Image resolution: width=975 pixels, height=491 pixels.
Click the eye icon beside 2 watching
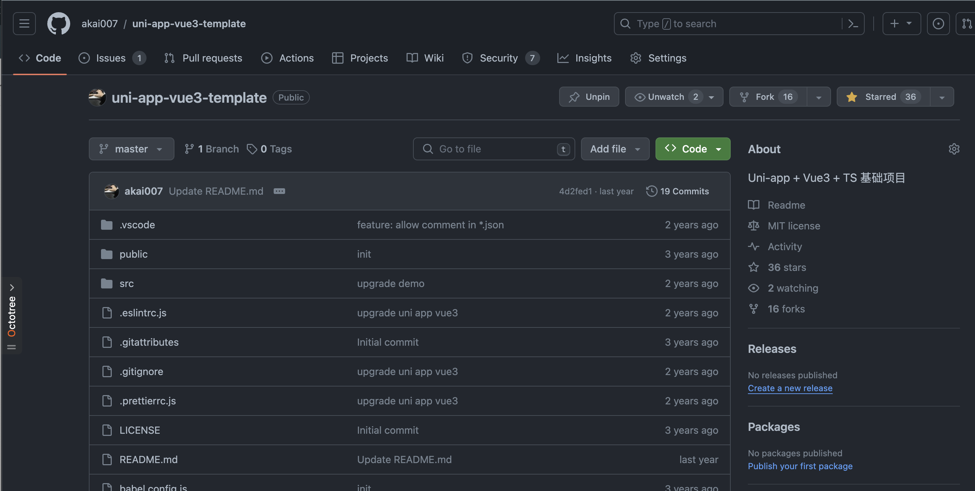tap(754, 288)
